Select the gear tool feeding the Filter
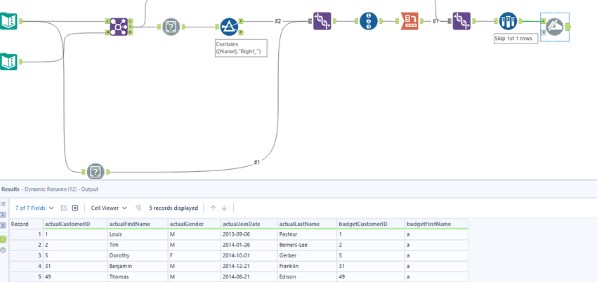597x282 pixels. coord(171,27)
